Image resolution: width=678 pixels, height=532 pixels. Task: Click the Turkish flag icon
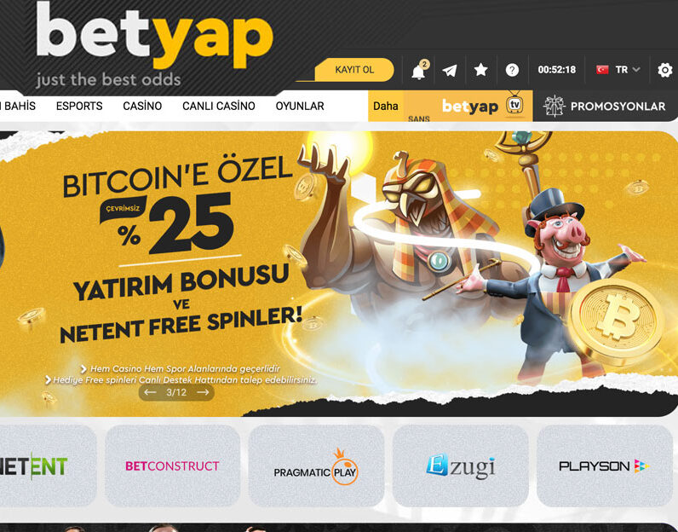[x=602, y=70]
